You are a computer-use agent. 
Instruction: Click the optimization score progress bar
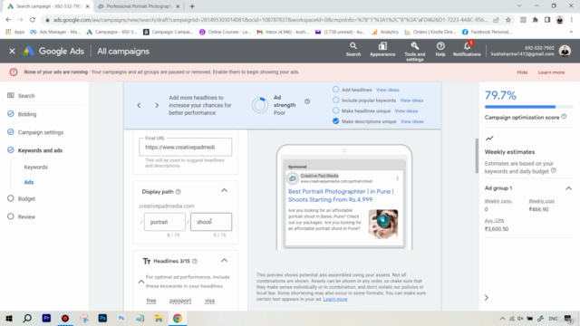click(x=528, y=107)
